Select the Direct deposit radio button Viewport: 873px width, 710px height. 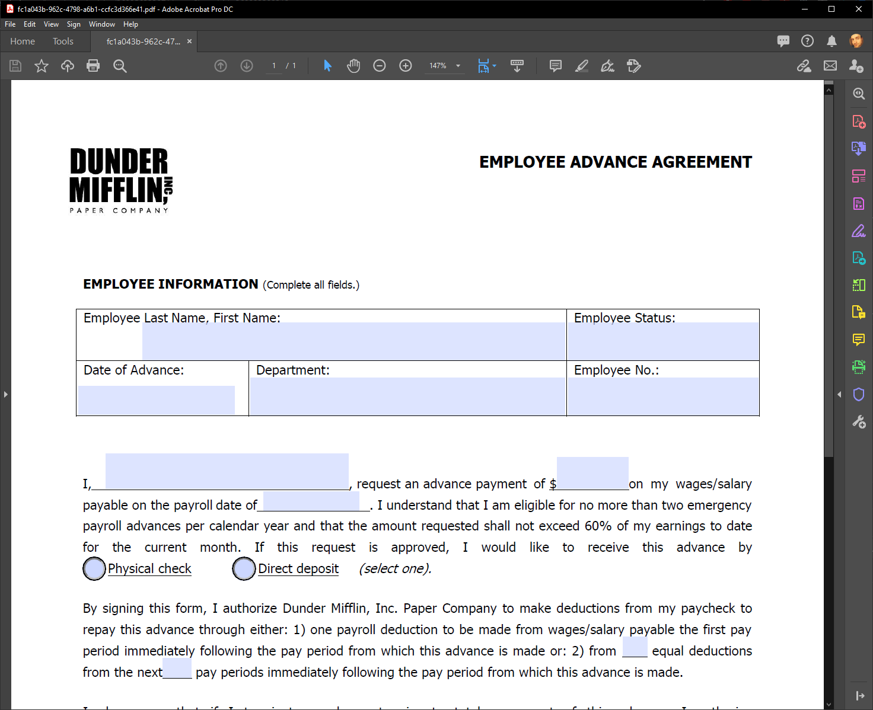pos(244,569)
